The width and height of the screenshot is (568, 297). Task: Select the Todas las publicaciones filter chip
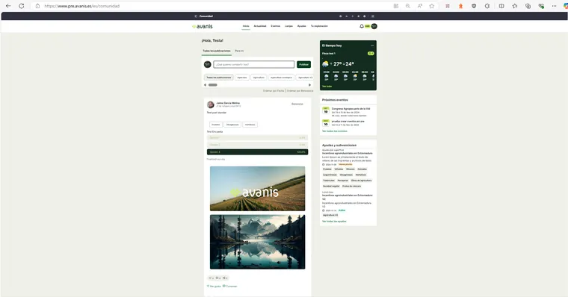click(x=218, y=78)
